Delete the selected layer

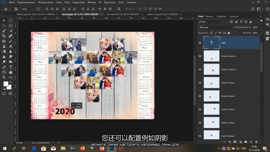pos(256,142)
